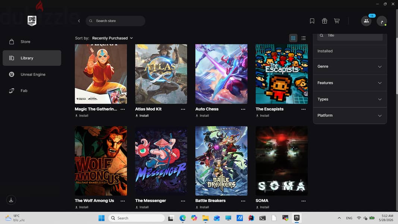Click the Windows taskbar search box
Viewport: 398px width, 224px height.
137,218
